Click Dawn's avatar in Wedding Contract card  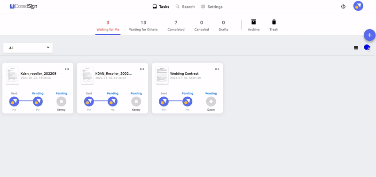[211, 101]
